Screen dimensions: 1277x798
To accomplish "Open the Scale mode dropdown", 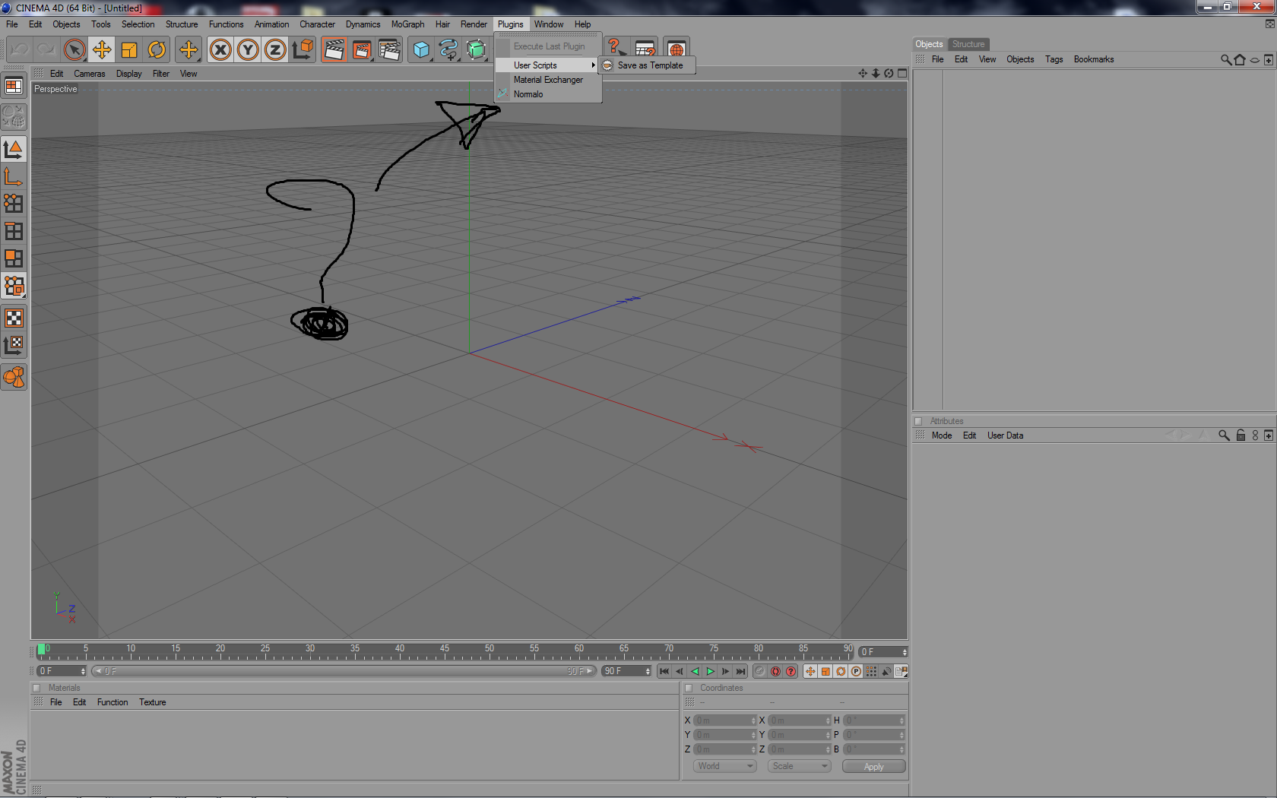I will point(799,766).
